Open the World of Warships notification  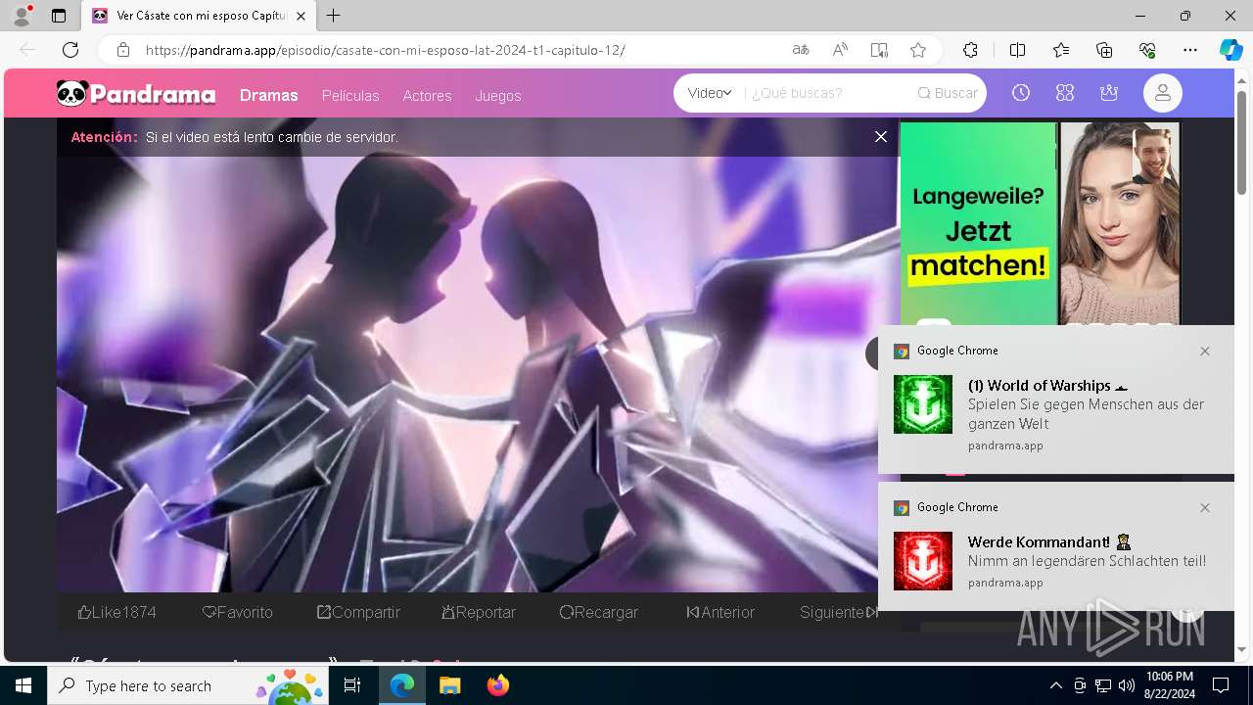coord(1056,399)
